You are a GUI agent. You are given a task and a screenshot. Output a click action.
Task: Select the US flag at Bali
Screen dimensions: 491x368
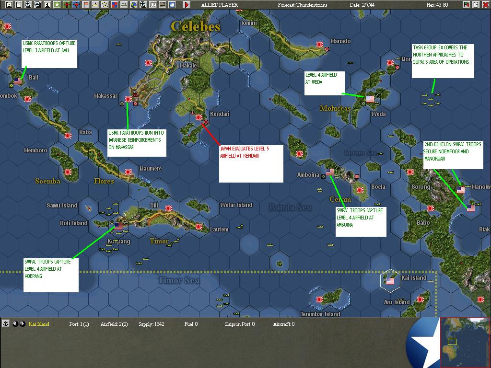point(18,80)
